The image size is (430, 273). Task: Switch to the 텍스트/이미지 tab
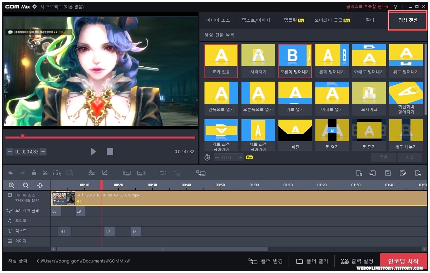(256, 20)
